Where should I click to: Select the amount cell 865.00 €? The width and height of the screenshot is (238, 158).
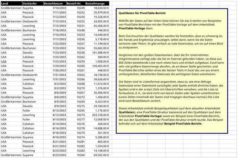(97, 142)
